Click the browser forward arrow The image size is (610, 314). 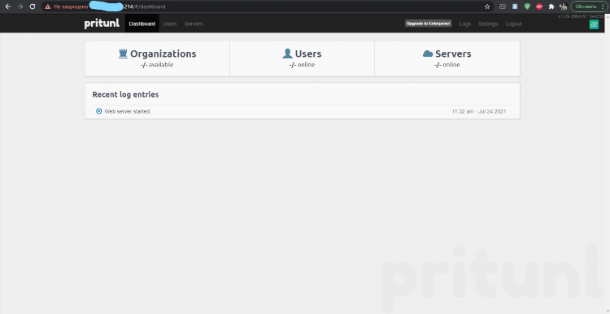[x=20, y=6]
